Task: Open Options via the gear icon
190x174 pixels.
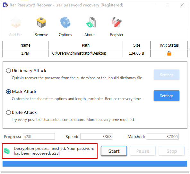Action: [65, 22]
